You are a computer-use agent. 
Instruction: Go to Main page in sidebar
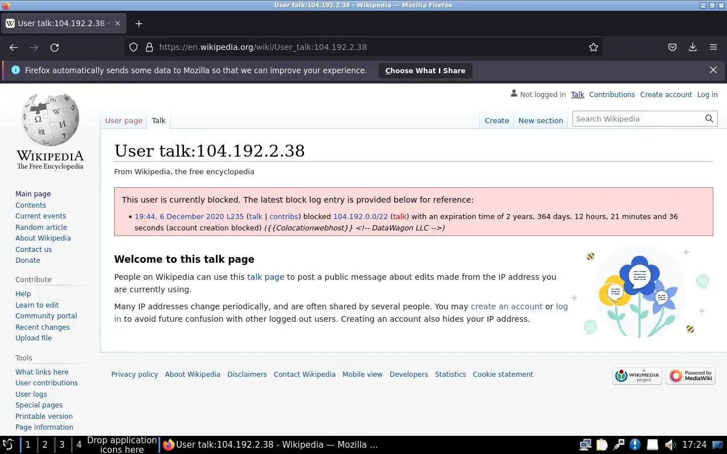point(33,194)
